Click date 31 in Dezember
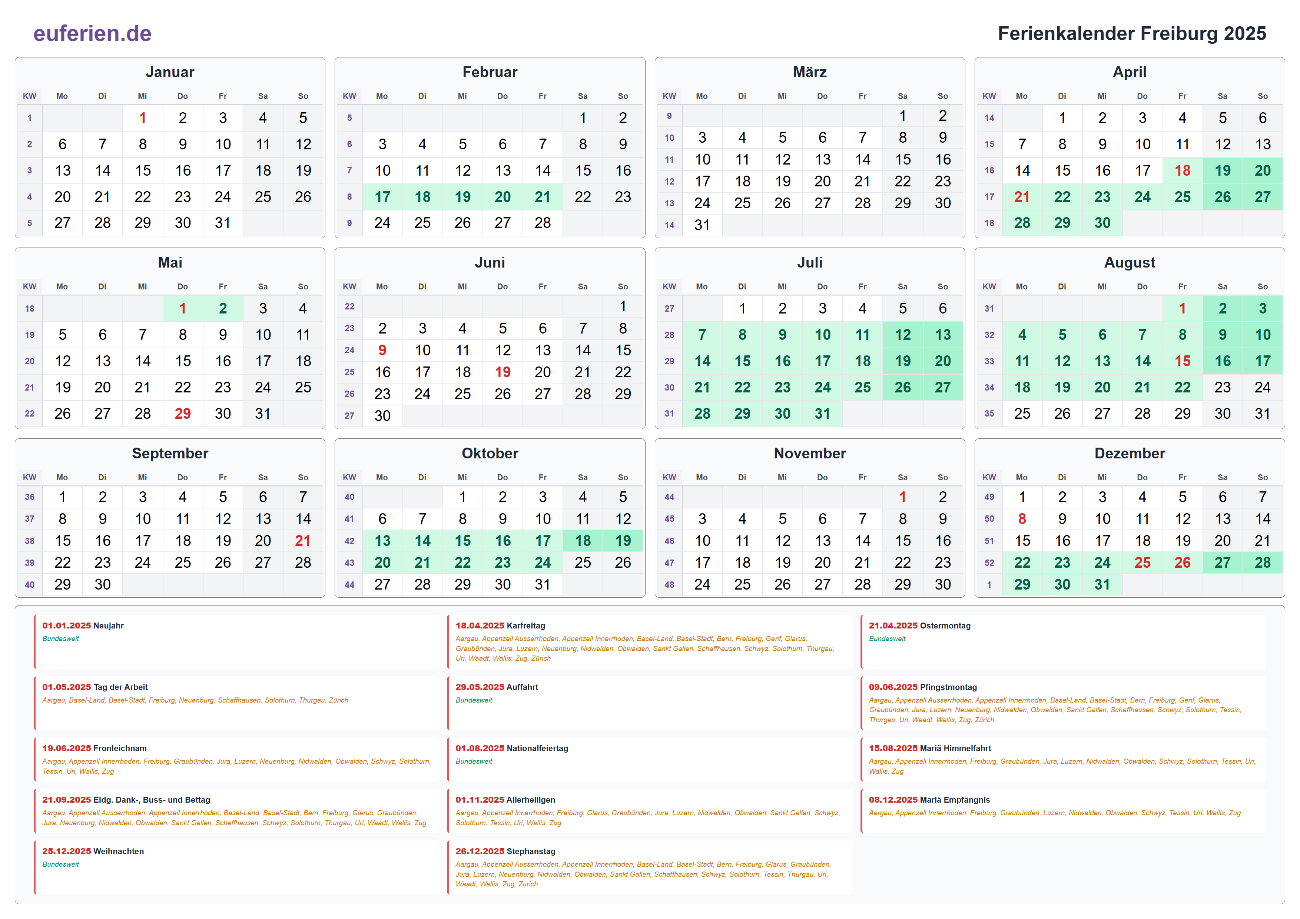The height and width of the screenshot is (919, 1300). click(x=1102, y=584)
